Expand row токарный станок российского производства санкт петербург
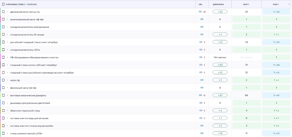Viewport: 292px width, 137px height. (x=8, y=72)
